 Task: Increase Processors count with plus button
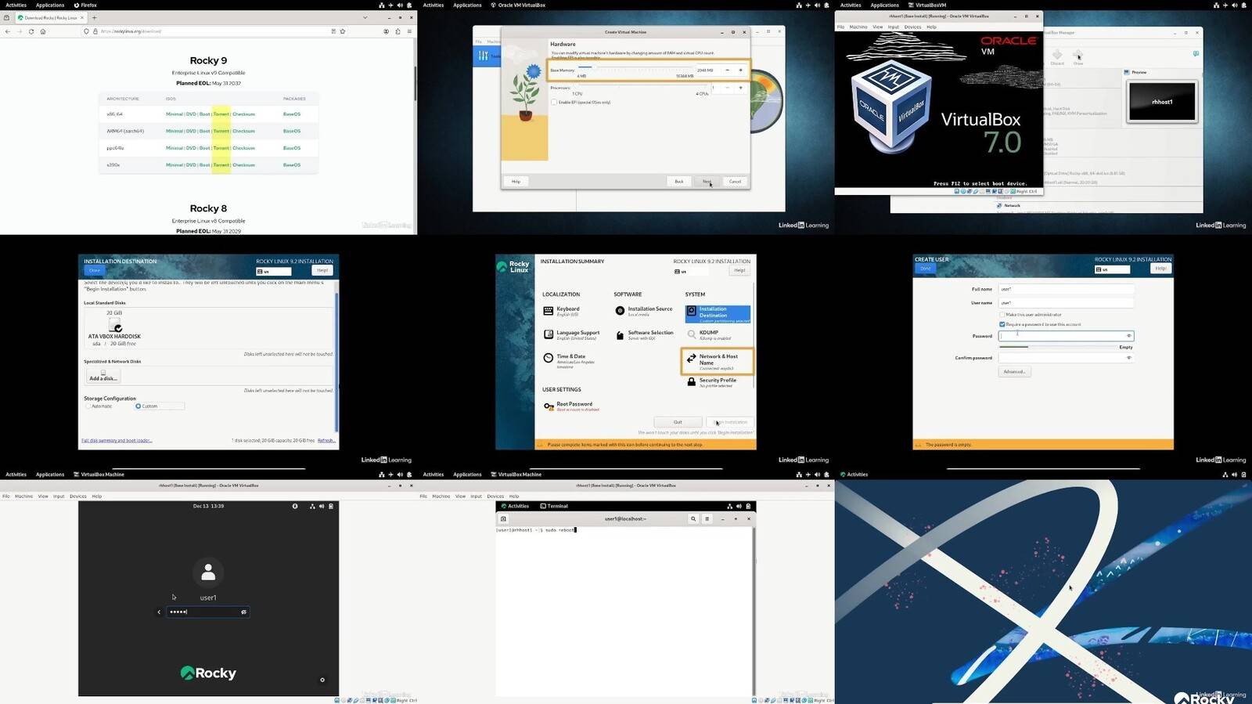tap(740, 88)
